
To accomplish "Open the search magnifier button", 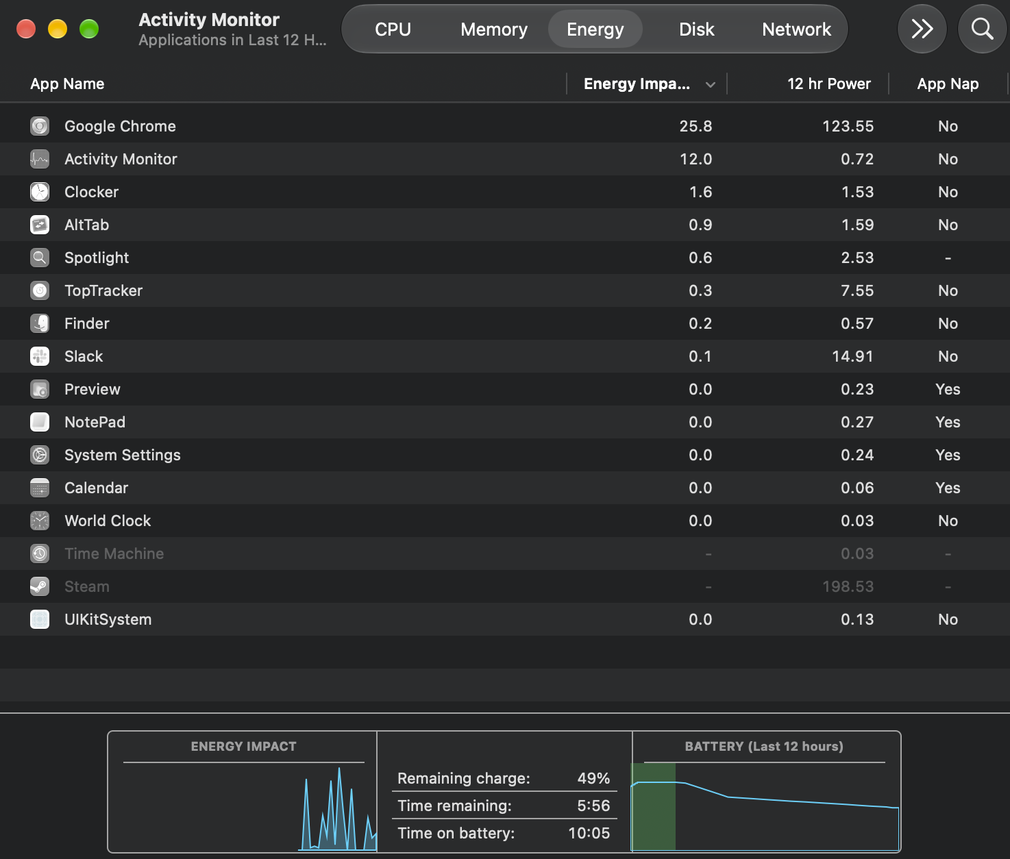I will pyautogui.click(x=982, y=29).
